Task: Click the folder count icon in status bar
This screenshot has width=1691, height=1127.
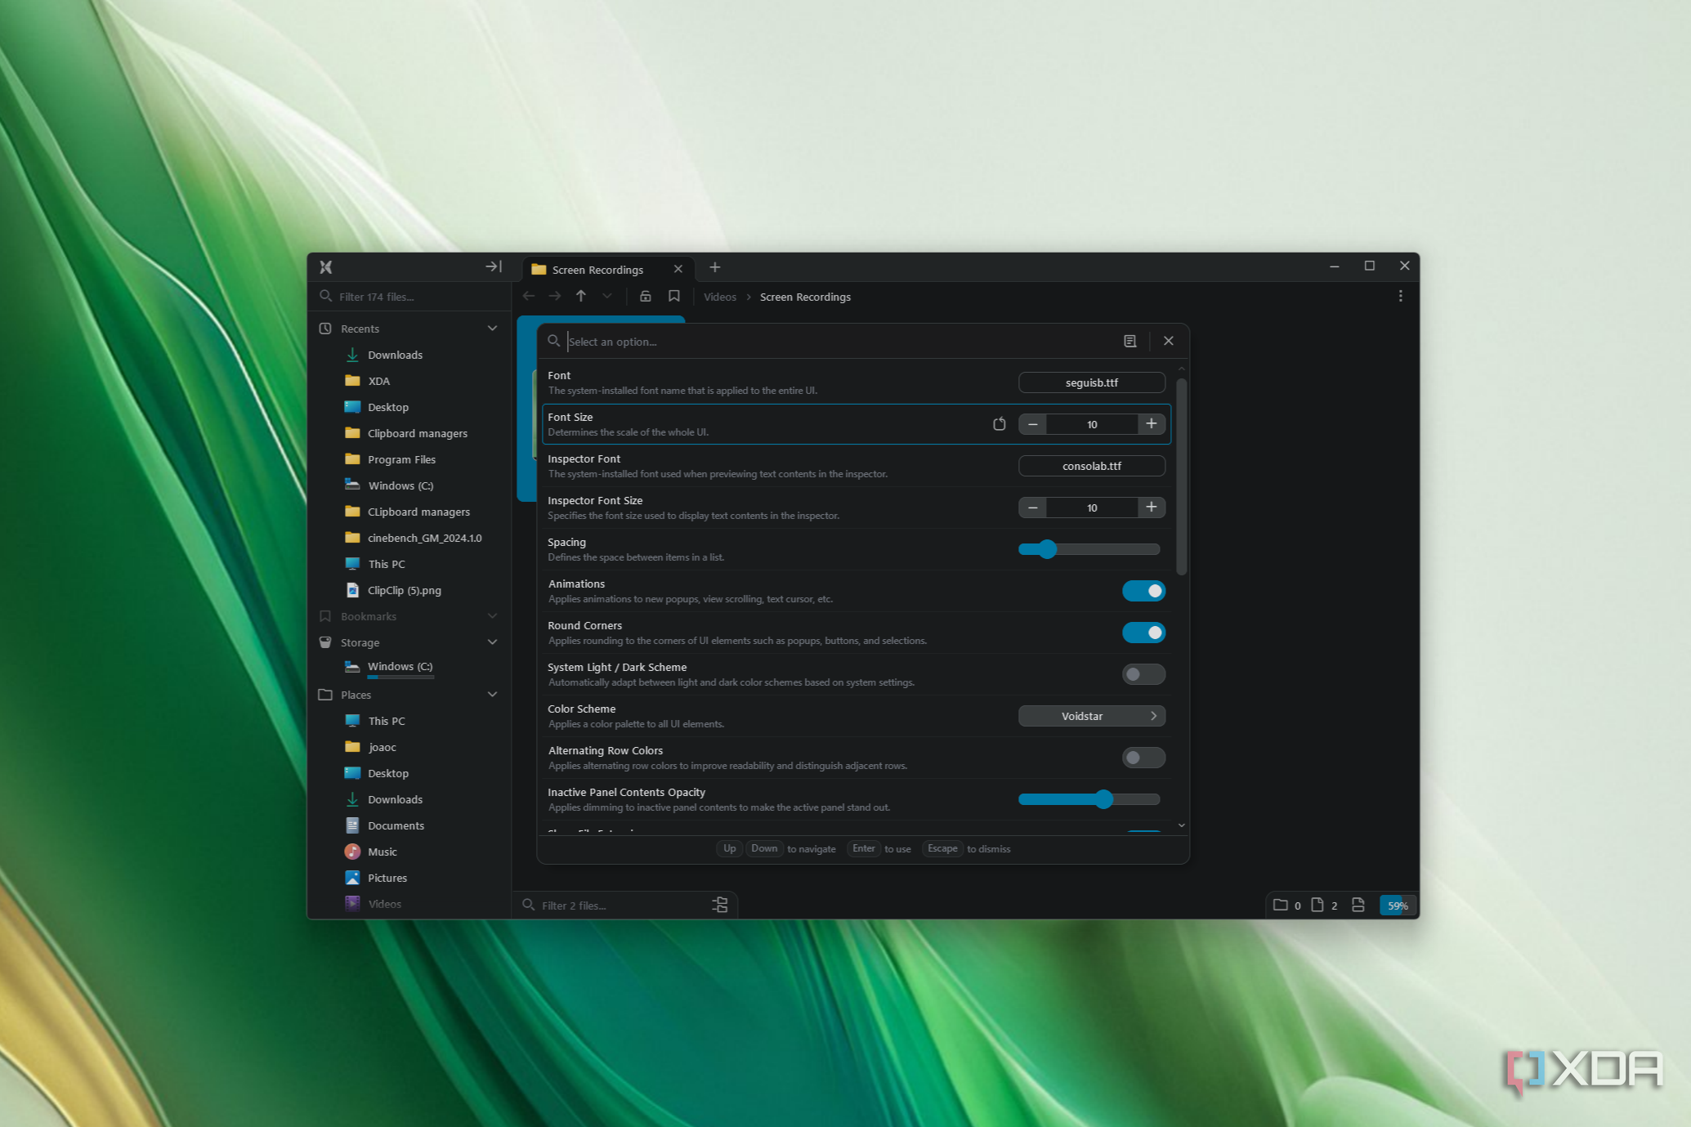Action: 1281,905
